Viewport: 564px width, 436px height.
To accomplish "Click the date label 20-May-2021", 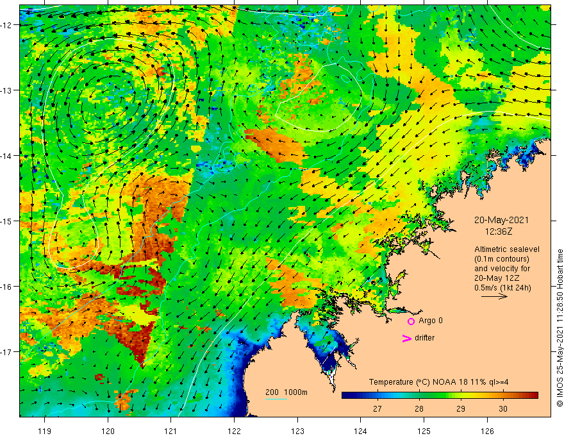I will pos(501,220).
